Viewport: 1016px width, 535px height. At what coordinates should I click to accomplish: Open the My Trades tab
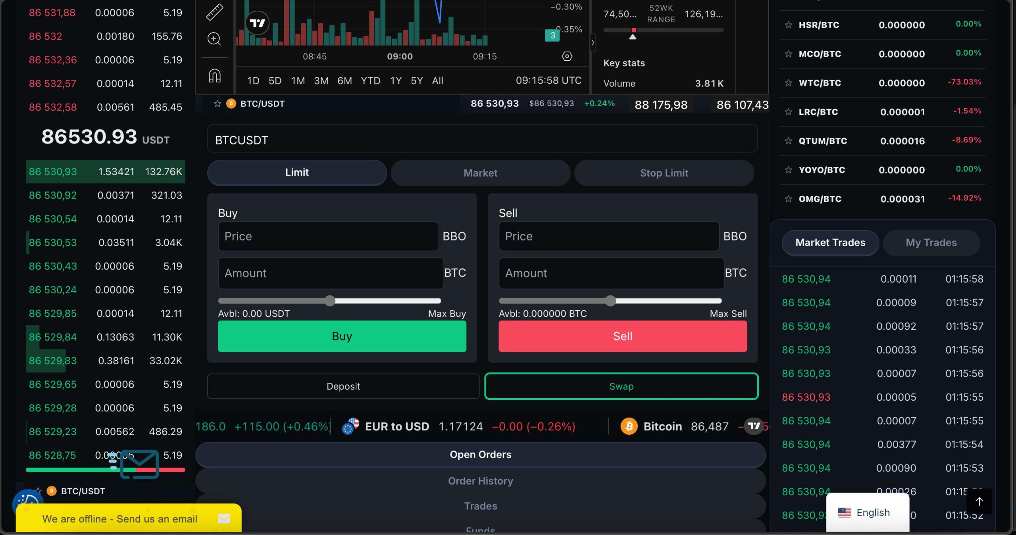[931, 243]
